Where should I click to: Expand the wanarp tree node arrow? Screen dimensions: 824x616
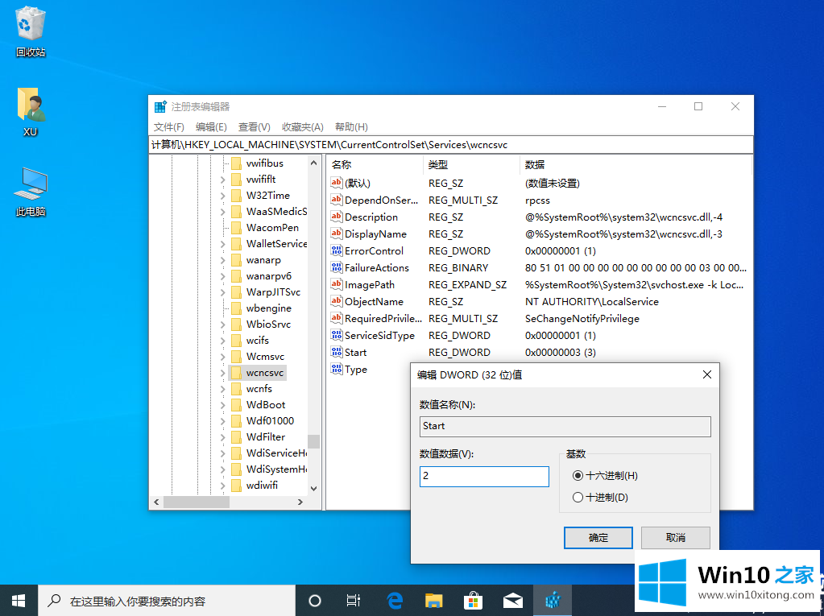click(223, 260)
